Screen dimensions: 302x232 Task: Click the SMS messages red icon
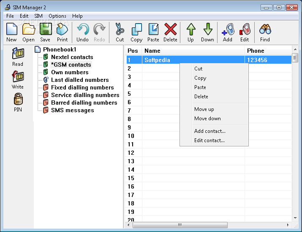(46, 110)
